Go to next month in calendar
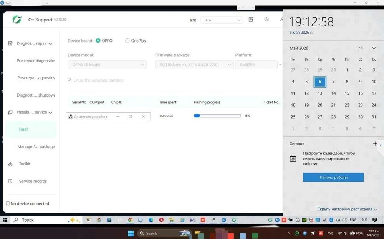This screenshot has width=384, height=239. (374, 48)
